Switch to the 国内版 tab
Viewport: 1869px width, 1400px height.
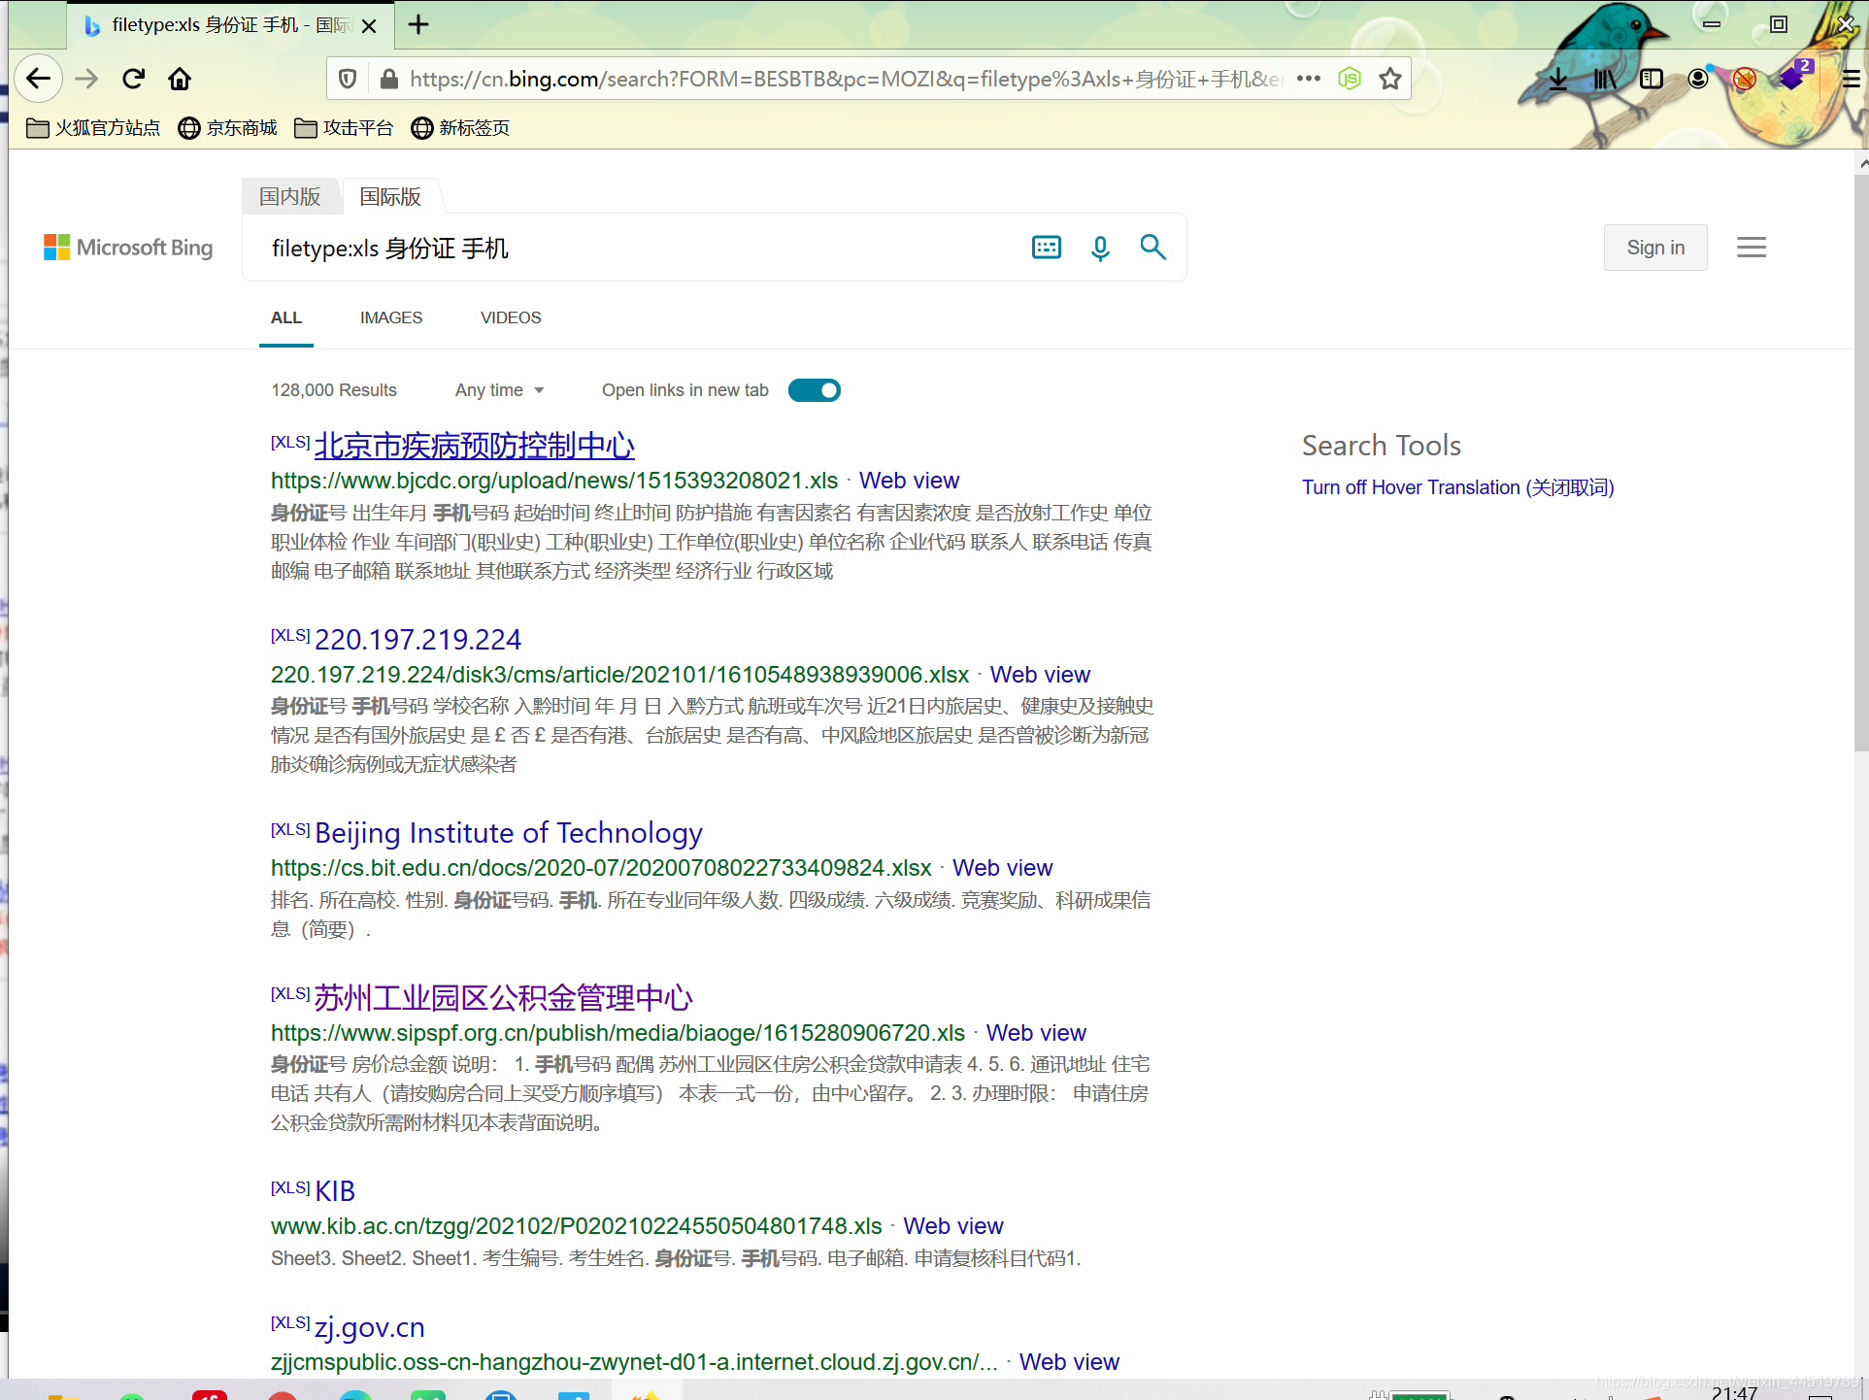289,197
